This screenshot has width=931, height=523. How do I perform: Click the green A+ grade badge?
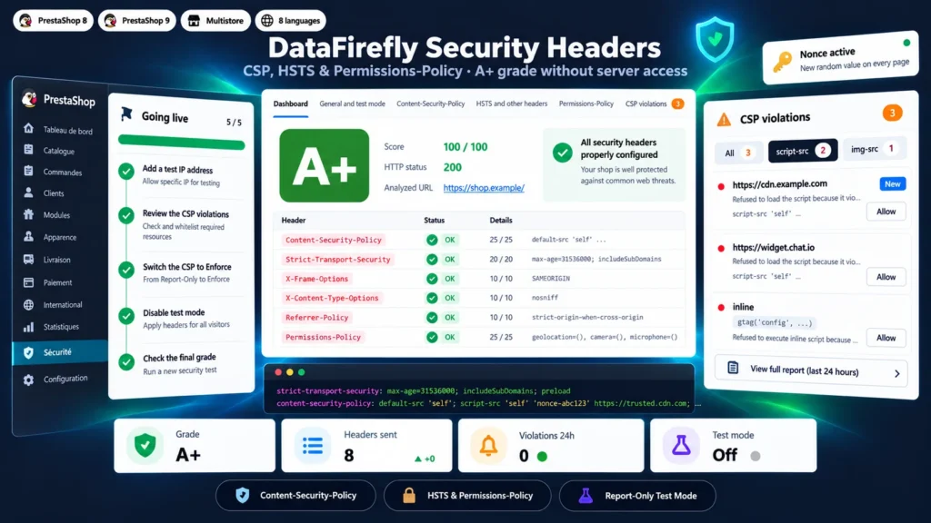(325, 165)
